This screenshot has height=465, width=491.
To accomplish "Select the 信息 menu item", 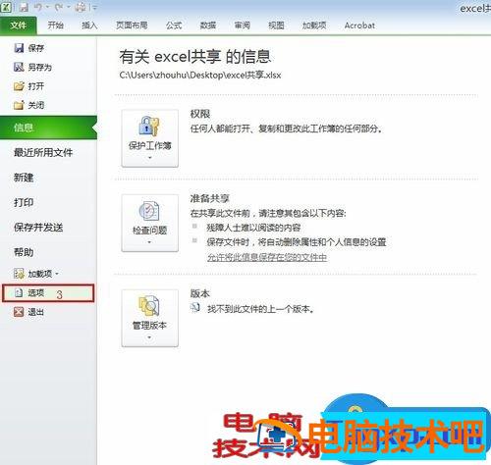I will [x=48, y=128].
